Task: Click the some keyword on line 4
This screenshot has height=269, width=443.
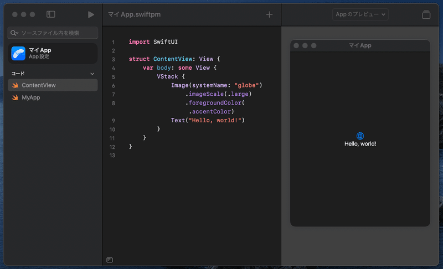Action: coord(185,68)
